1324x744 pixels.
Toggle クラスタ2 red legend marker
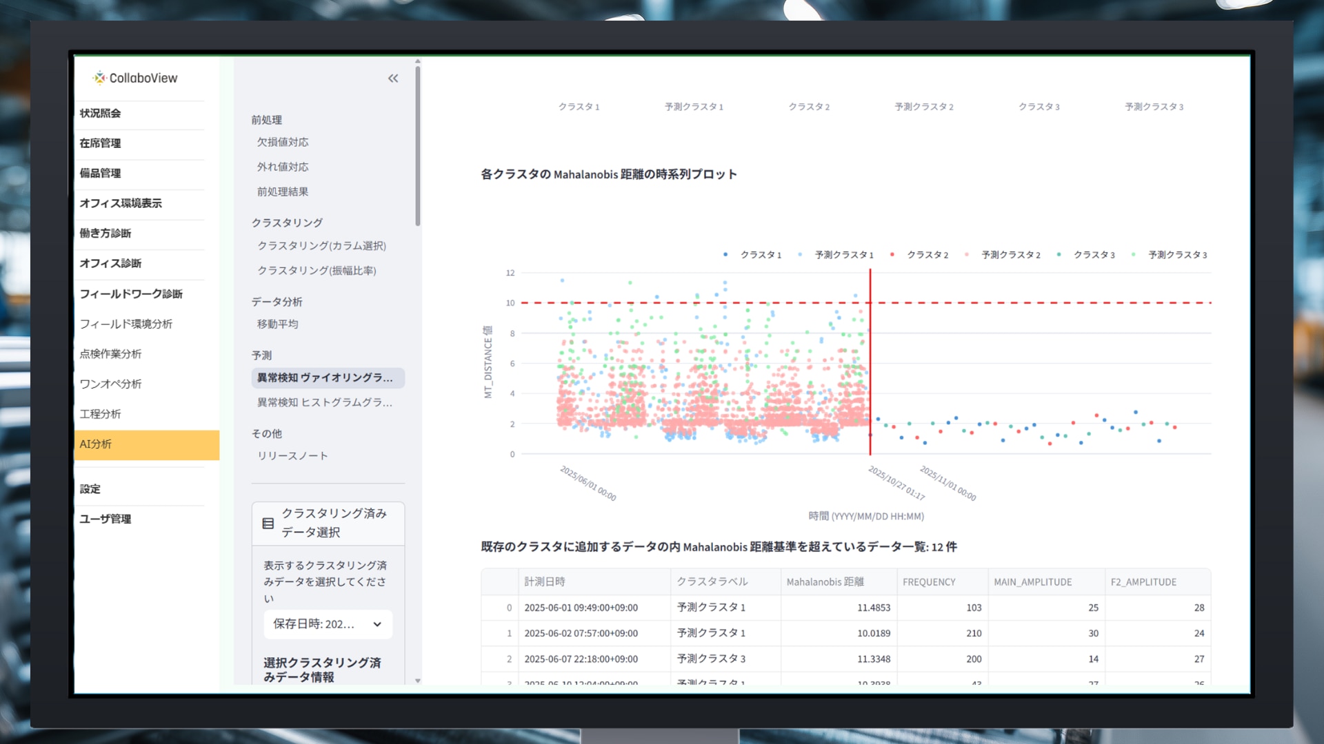(892, 255)
